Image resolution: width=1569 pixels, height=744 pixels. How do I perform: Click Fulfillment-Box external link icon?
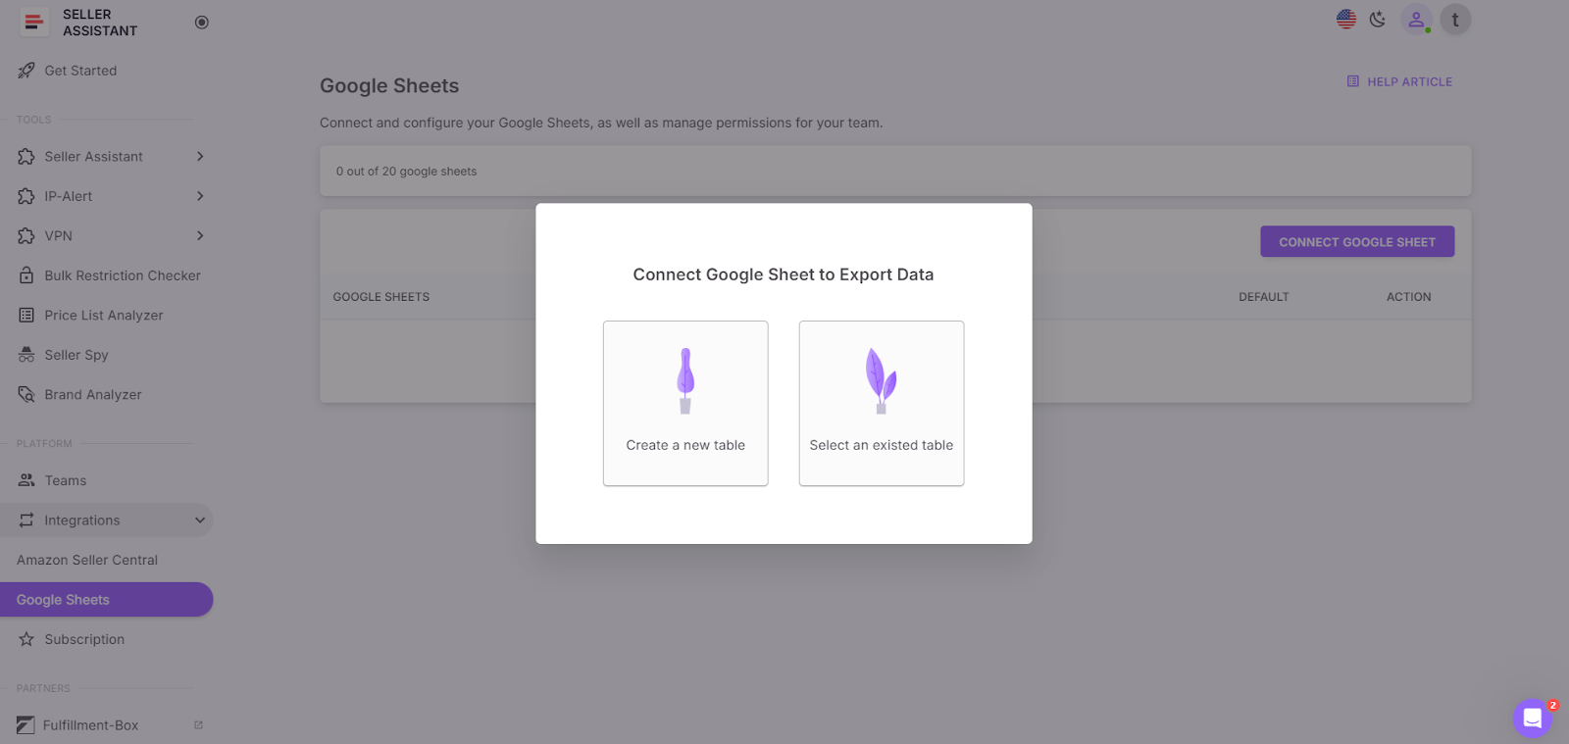tap(198, 725)
